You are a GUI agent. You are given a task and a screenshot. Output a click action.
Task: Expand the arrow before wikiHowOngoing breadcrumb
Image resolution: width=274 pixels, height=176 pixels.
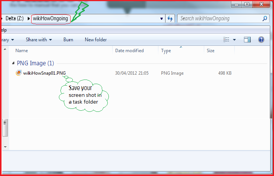tap(29, 18)
